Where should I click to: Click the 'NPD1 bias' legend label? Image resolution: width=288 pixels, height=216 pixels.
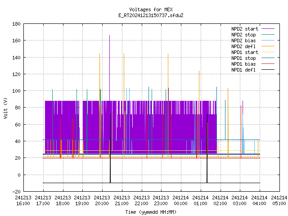point(243,64)
